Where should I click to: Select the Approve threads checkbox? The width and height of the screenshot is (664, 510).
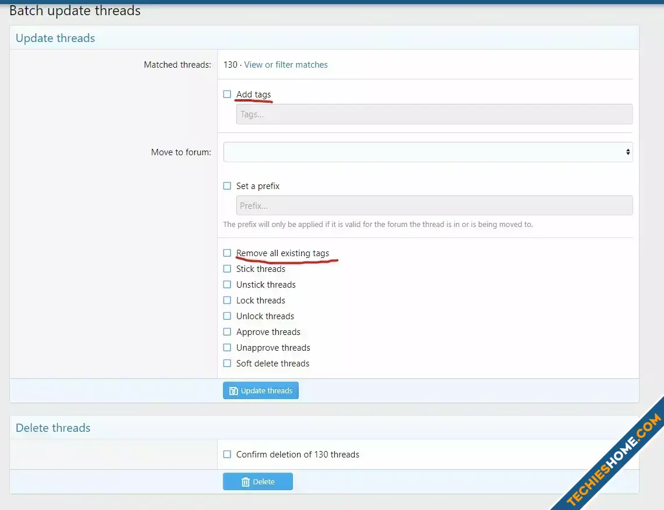click(x=227, y=331)
